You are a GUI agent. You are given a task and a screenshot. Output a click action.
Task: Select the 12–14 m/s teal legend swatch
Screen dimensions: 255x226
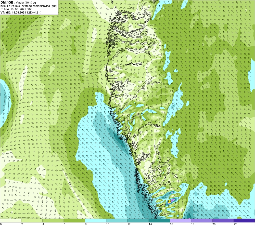[138, 220]
